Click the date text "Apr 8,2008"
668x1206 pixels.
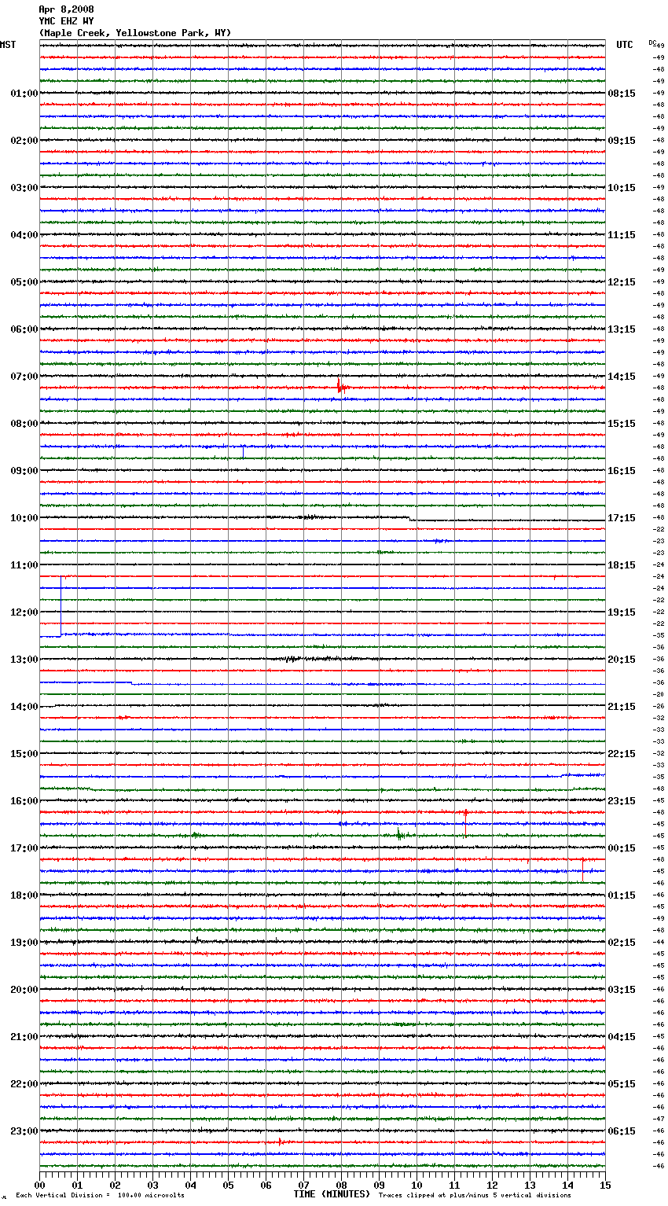point(66,9)
